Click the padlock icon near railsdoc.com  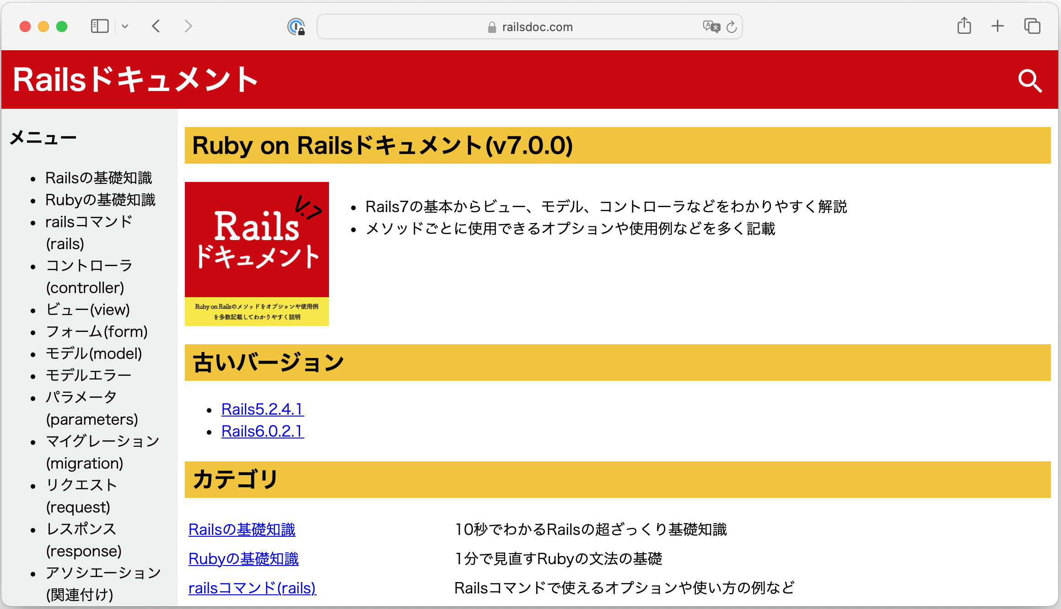(x=491, y=27)
